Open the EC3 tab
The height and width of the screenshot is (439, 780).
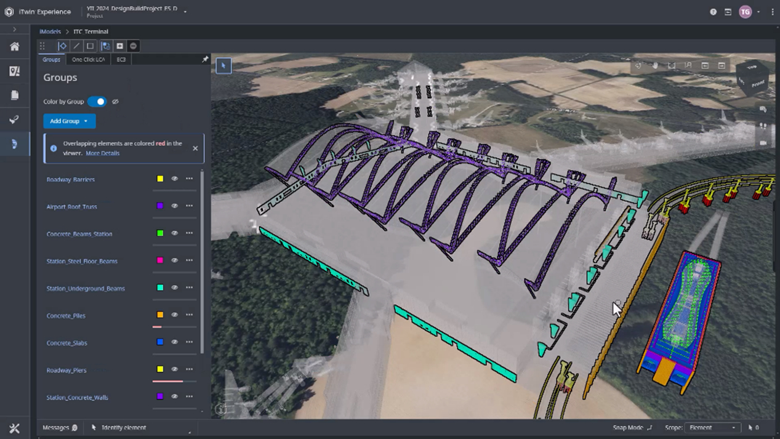point(121,60)
